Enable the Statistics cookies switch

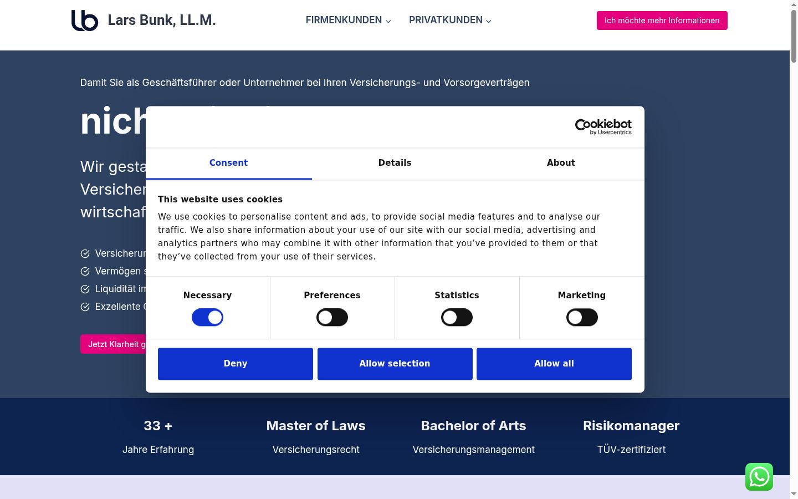(457, 318)
